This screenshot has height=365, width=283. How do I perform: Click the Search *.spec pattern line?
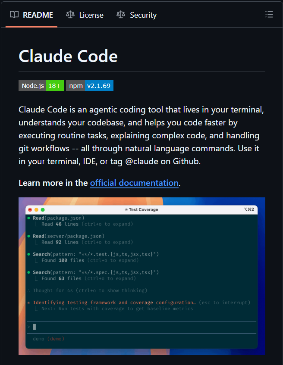click(x=96, y=272)
